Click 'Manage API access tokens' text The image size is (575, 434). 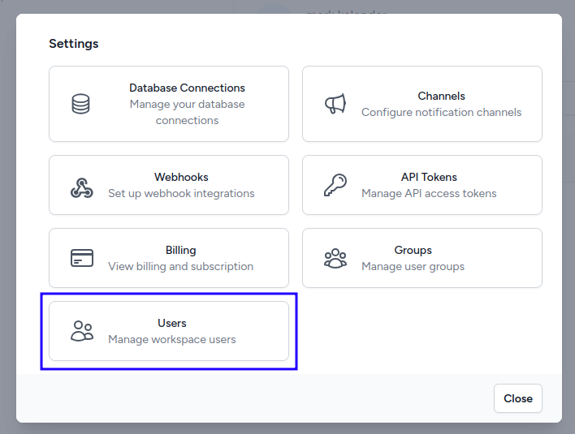coord(429,193)
